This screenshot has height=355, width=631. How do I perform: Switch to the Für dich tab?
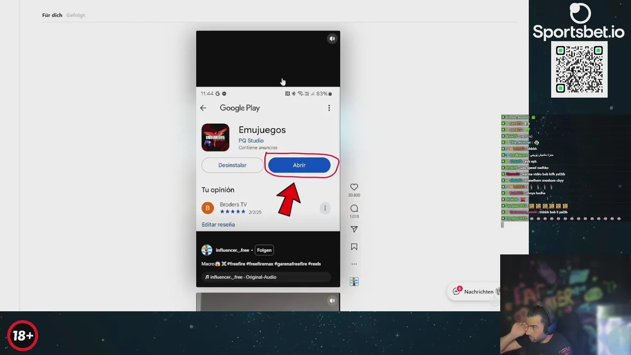pos(52,15)
